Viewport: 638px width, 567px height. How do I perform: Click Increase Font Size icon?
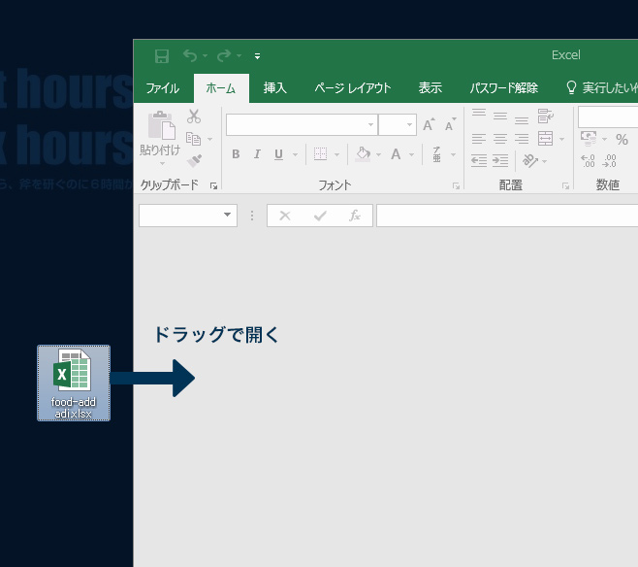(x=429, y=124)
